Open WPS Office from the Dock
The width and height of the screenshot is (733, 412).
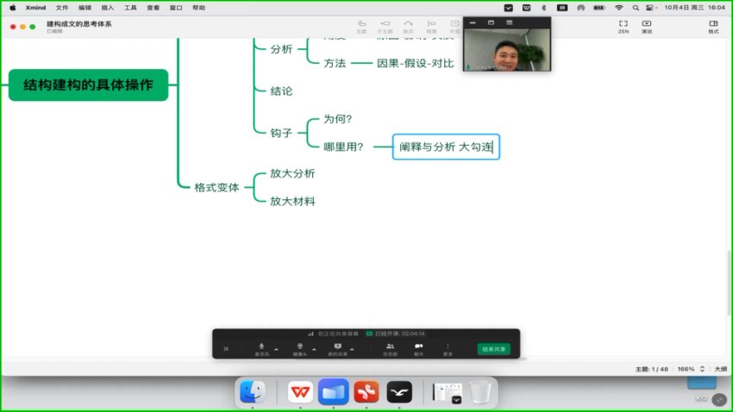coord(300,392)
